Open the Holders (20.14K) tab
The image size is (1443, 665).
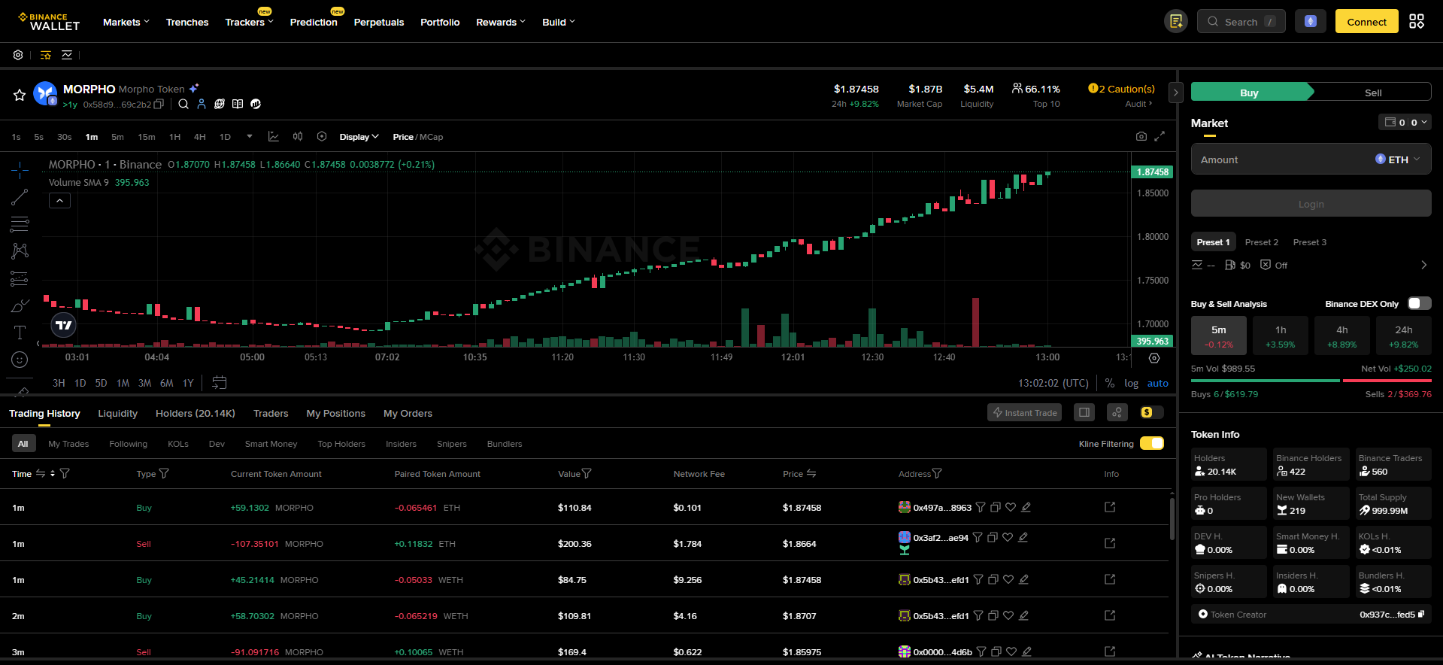click(x=195, y=413)
